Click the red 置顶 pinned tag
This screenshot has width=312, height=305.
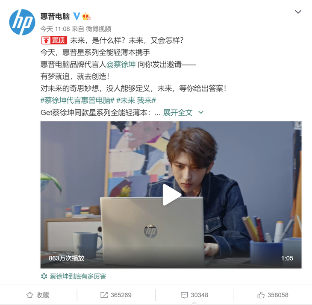[x=54, y=40]
